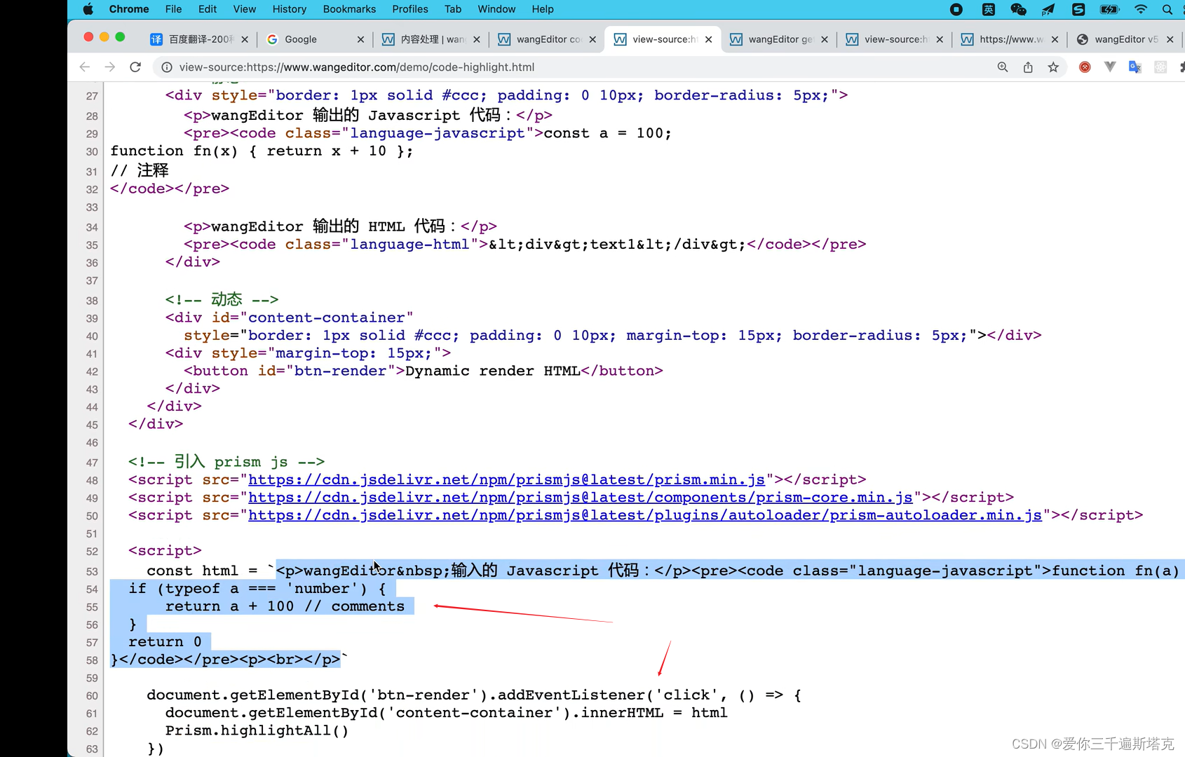Close the active view-source tab
This screenshot has width=1185, height=757.
[x=709, y=40]
